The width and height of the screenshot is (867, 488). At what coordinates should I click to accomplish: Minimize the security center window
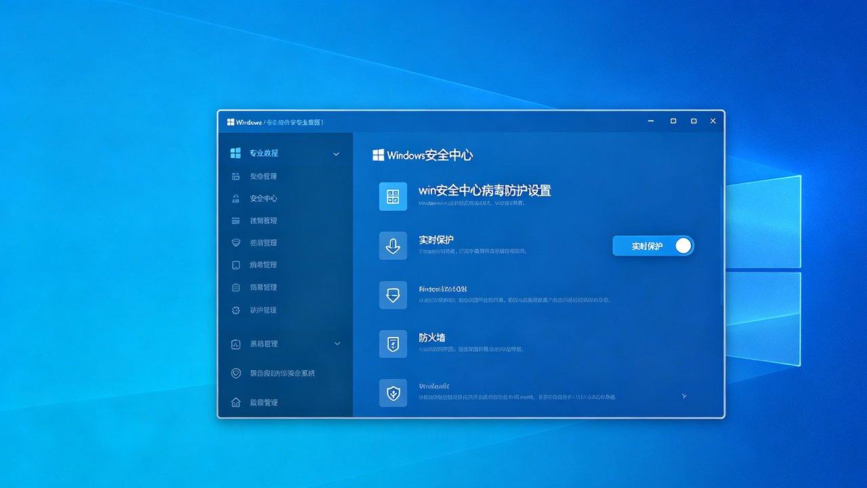651,121
